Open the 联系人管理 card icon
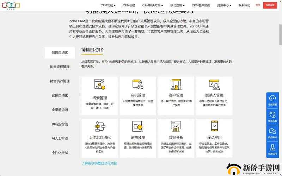Viewport: 282px width, 176px height. 214,84
